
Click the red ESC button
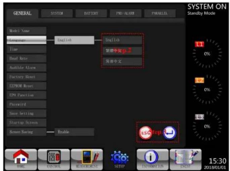pyautogui.click(x=145, y=133)
